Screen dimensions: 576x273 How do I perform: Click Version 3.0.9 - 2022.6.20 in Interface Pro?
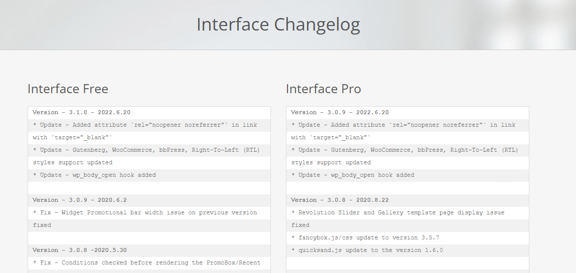pyautogui.click(x=340, y=112)
